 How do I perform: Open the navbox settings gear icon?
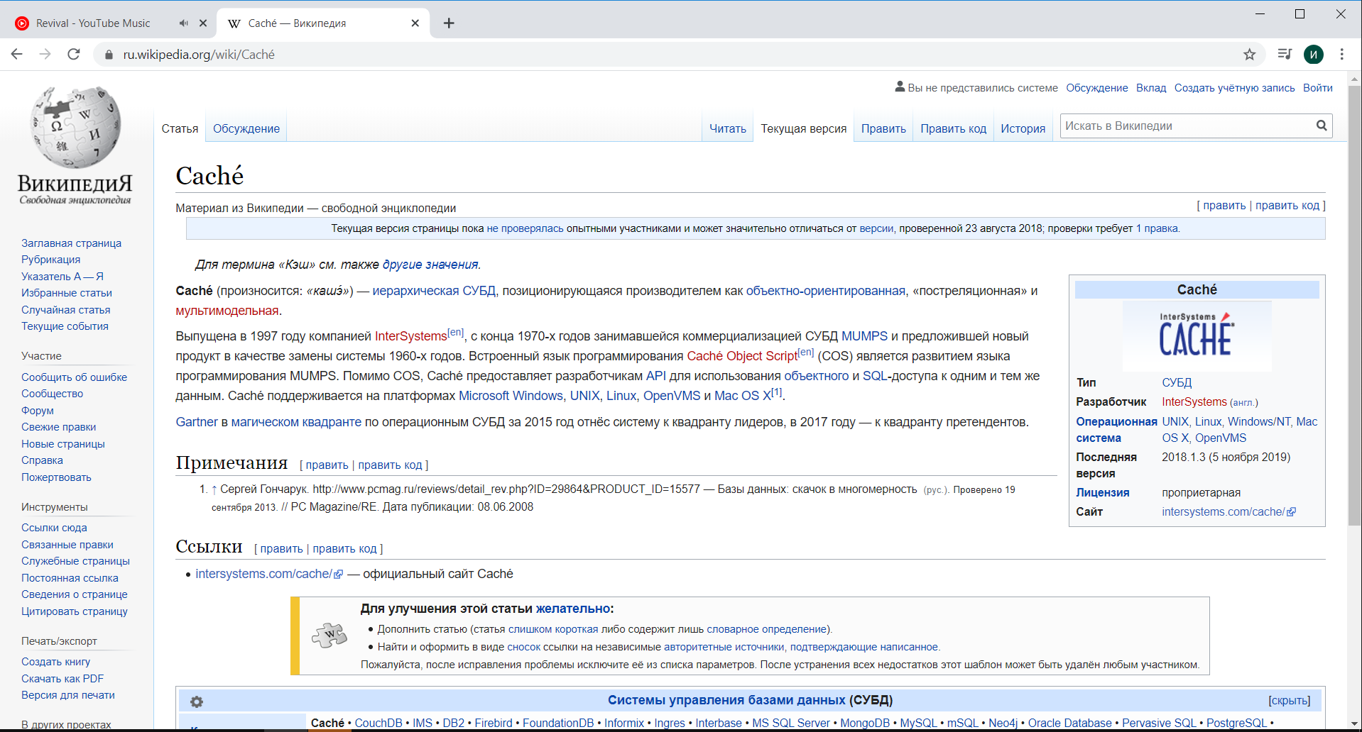197,701
